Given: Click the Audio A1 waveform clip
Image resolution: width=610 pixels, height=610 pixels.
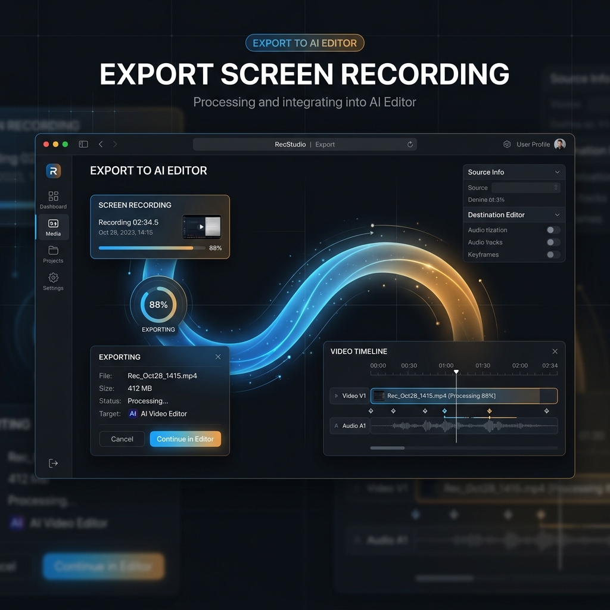Looking at the screenshot, I should click(463, 426).
